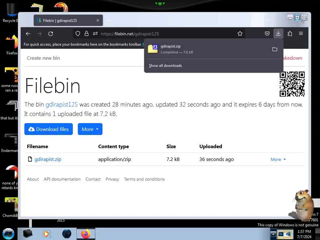Screen dimensions: 320x240
Task: Open the gdirapist.zip file link
Action: tap(48, 159)
